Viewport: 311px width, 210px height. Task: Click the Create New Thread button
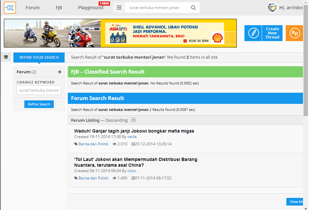(272, 33)
